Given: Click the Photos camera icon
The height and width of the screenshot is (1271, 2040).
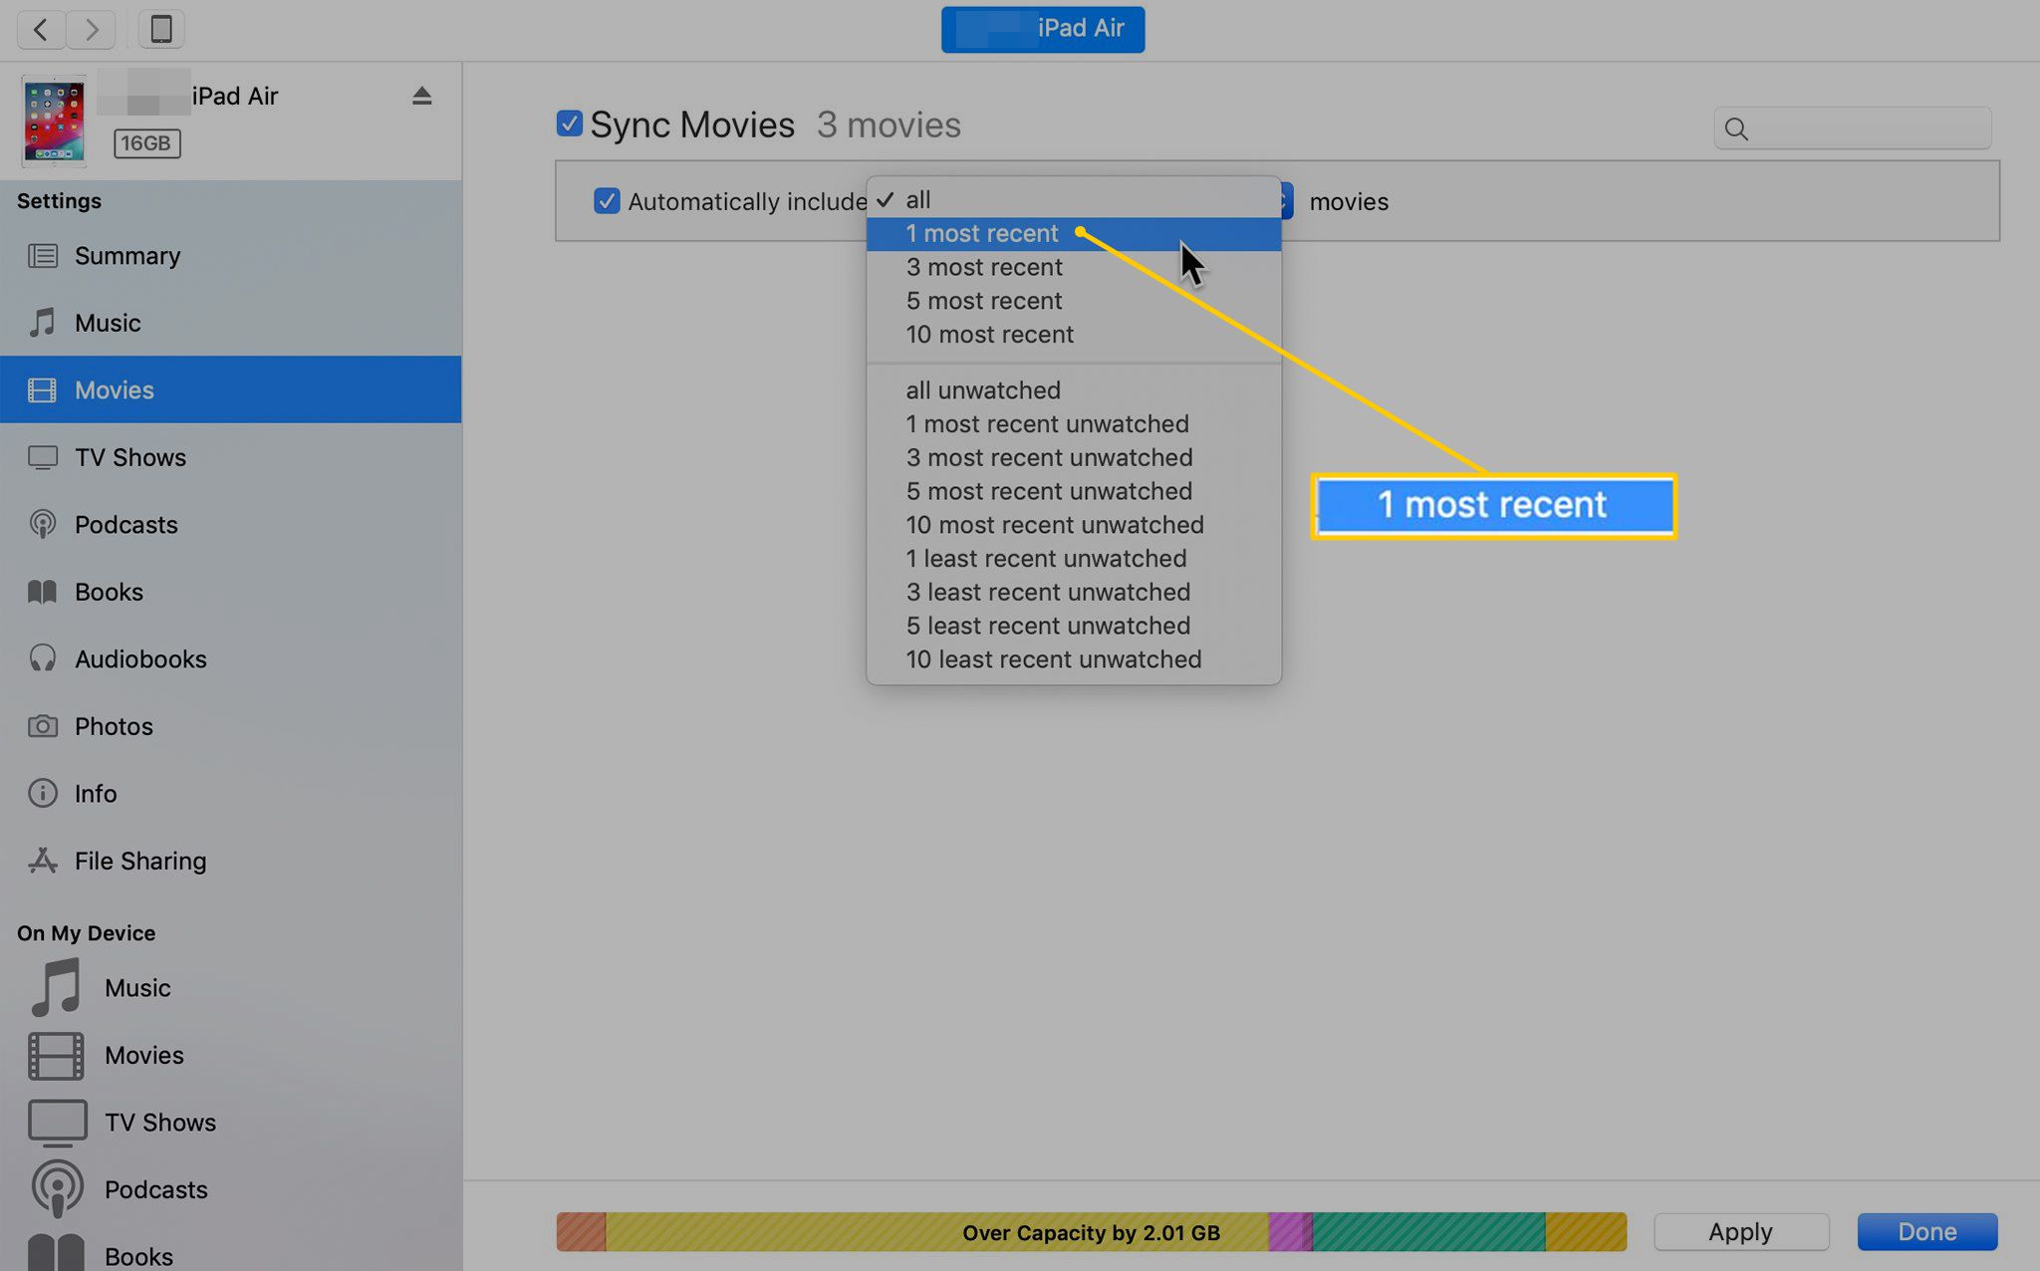Looking at the screenshot, I should click(x=42, y=726).
